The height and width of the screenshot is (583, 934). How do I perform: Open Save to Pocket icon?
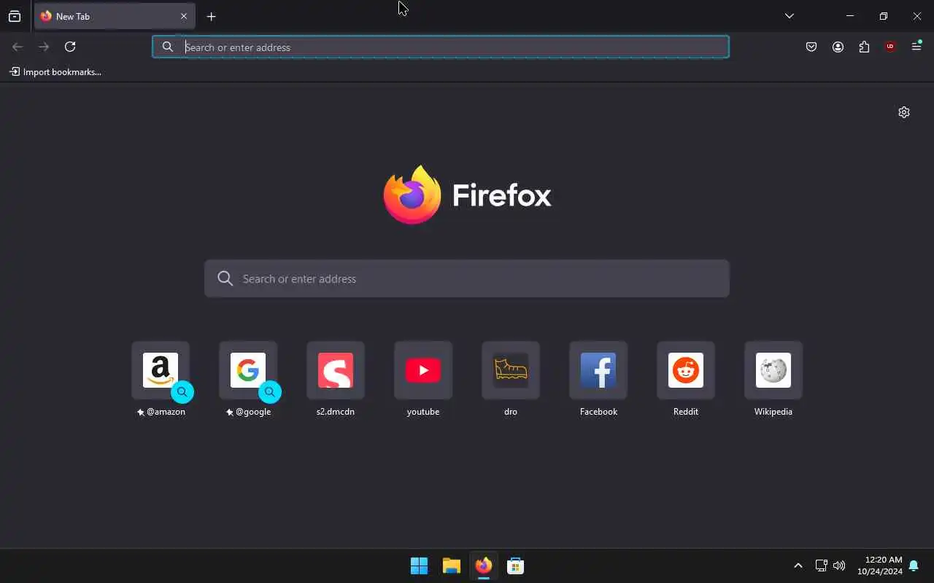pos(811,47)
